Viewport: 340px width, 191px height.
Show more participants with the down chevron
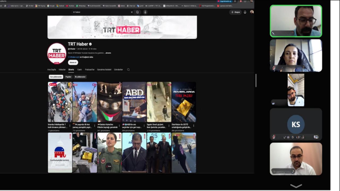tap(296, 186)
